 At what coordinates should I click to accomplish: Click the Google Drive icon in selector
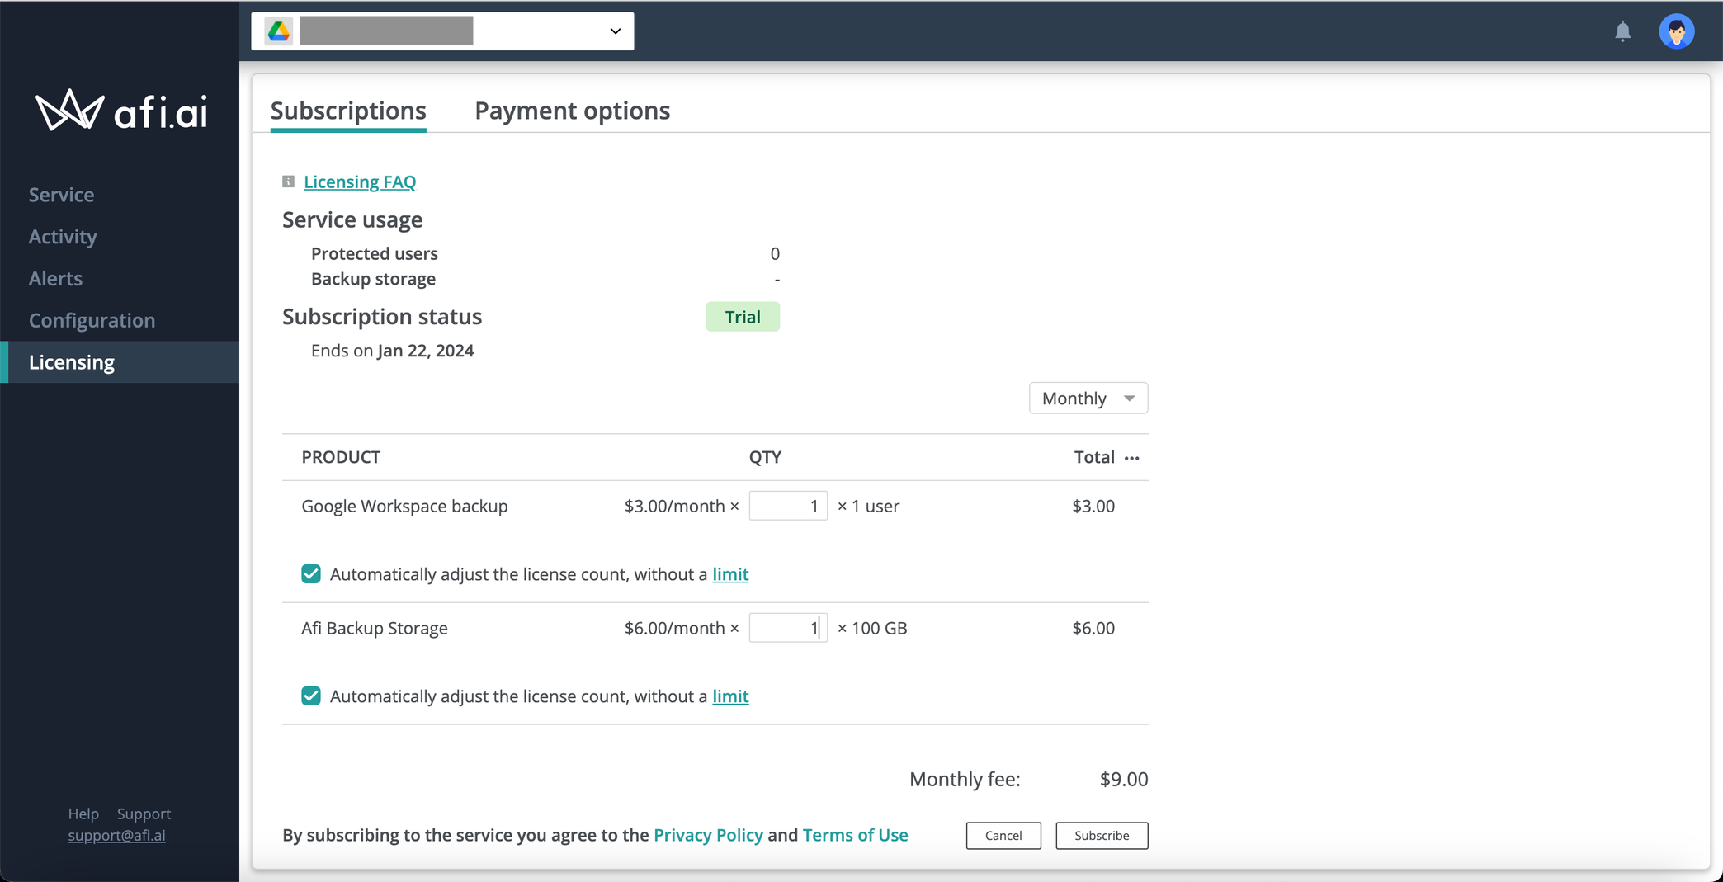click(x=279, y=31)
